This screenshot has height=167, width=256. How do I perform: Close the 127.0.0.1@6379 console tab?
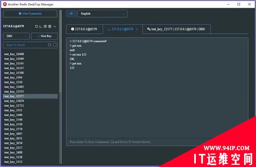pos(137,29)
